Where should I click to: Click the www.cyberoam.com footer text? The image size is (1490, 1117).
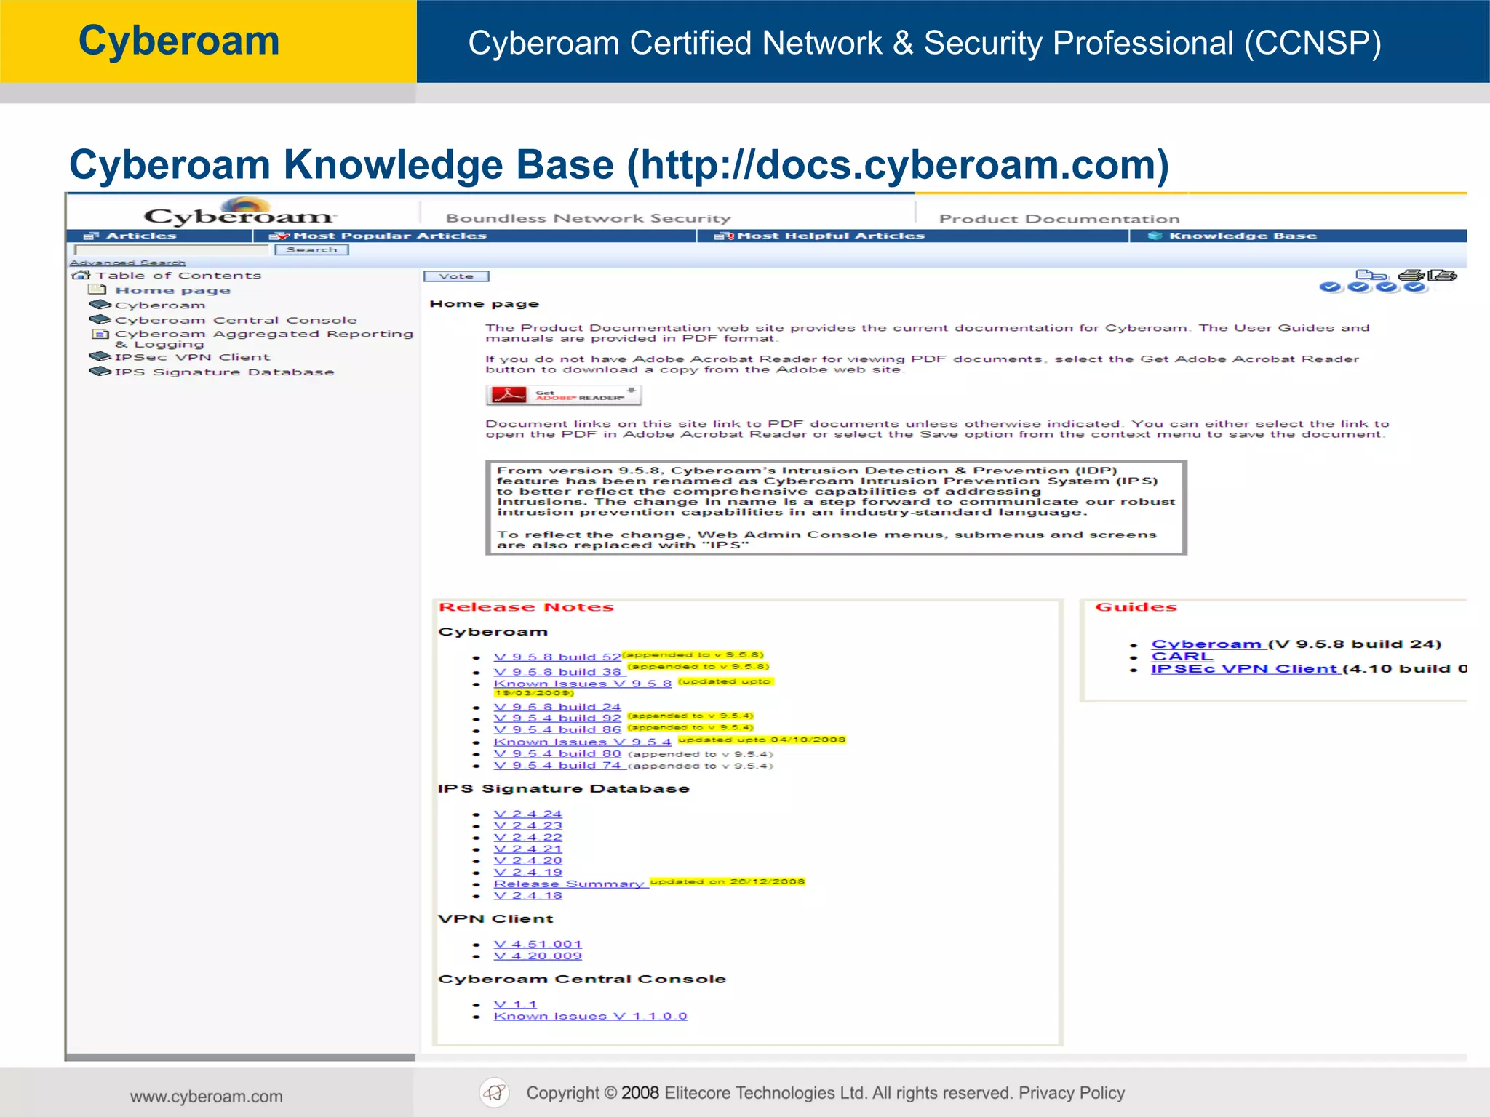[207, 1097]
